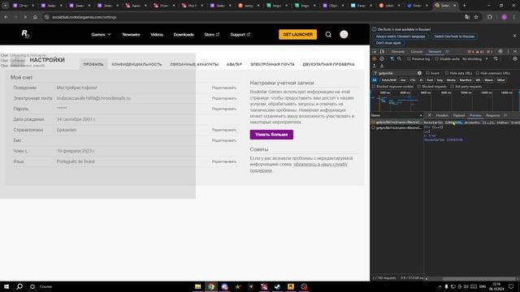Open the browser tab search dropdown
Image resolution: width=520 pixels, height=292 pixels.
click(6, 6)
